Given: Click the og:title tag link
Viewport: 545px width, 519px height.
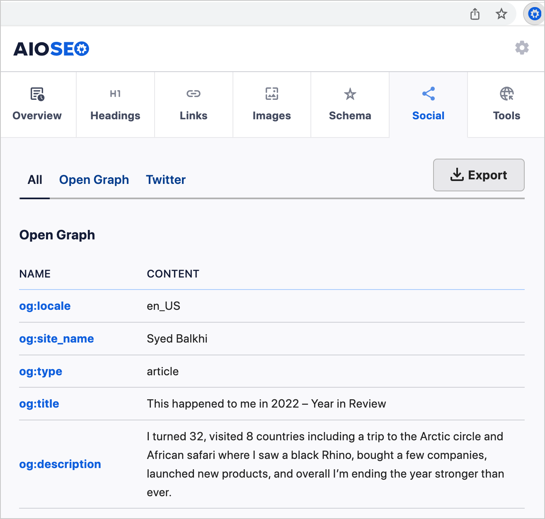Looking at the screenshot, I should coord(39,404).
